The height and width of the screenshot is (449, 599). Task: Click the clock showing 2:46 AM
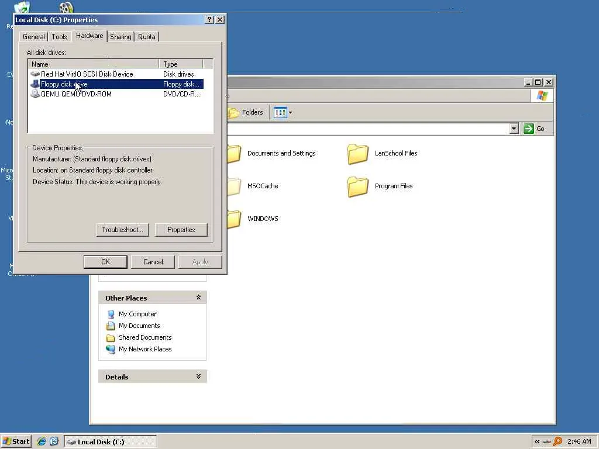point(579,442)
